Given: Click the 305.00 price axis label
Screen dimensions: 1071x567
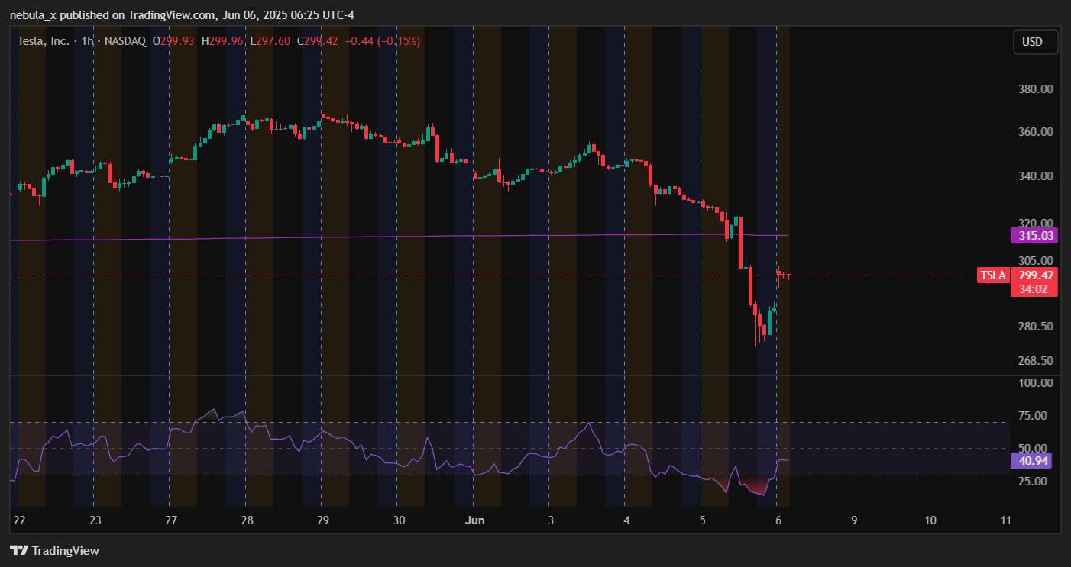Looking at the screenshot, I should 1036,259.
